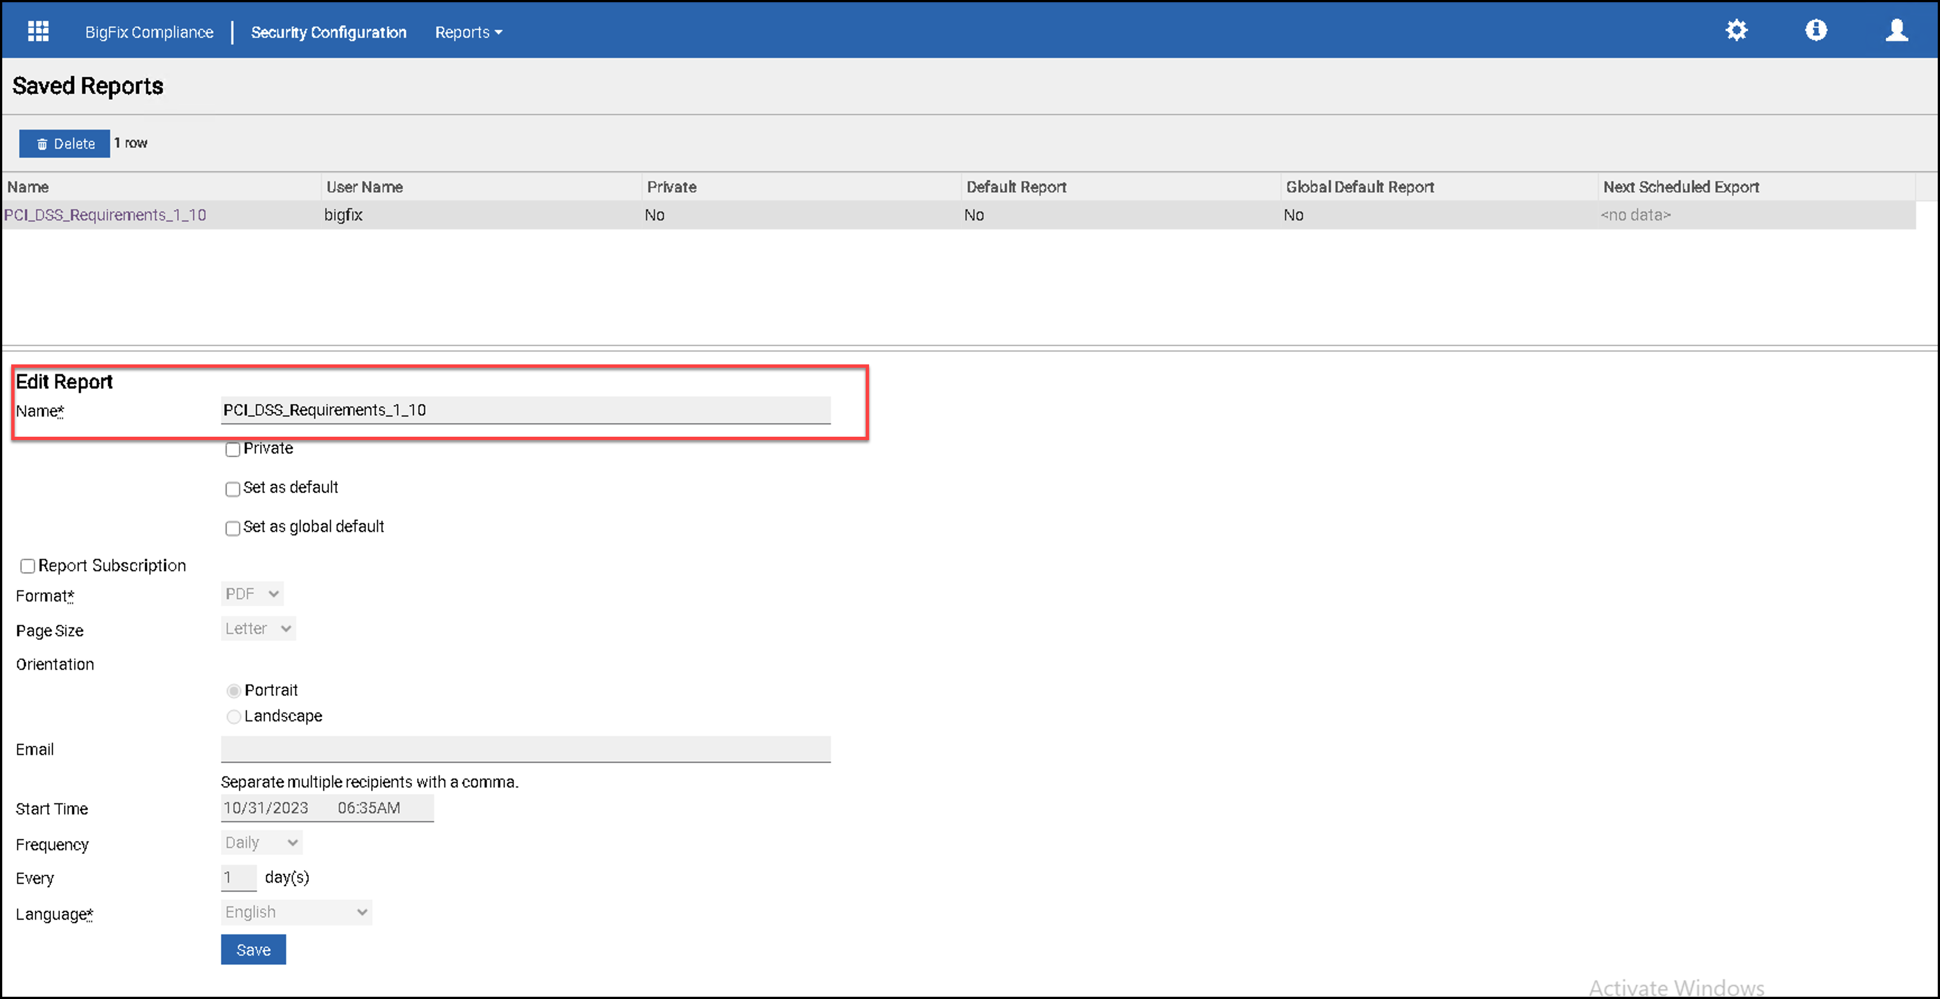This screenshot has width=1940, height=999.
Task: Select Landscape orientation radio button
Action: (234, 716)
